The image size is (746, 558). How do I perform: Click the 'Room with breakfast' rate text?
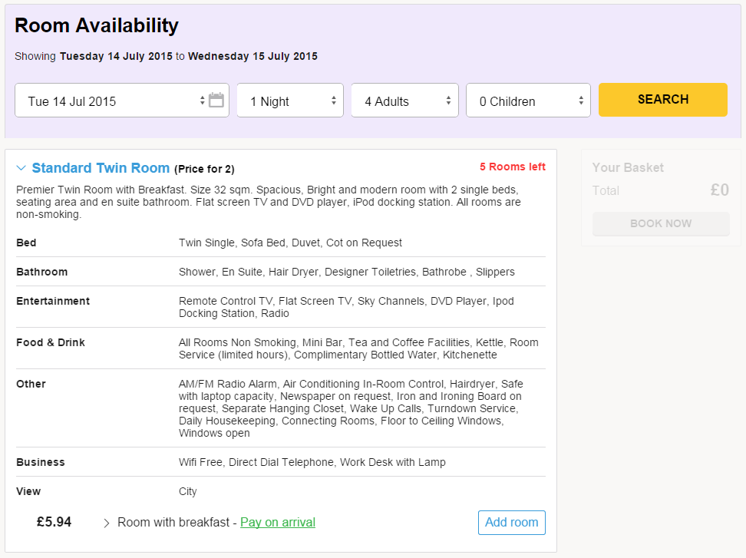click(173, 523)
